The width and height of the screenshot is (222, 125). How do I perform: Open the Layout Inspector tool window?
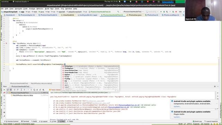(x=211, y=121)
